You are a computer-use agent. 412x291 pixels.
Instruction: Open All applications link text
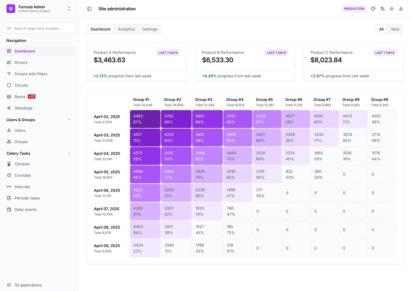pos(28,285)
